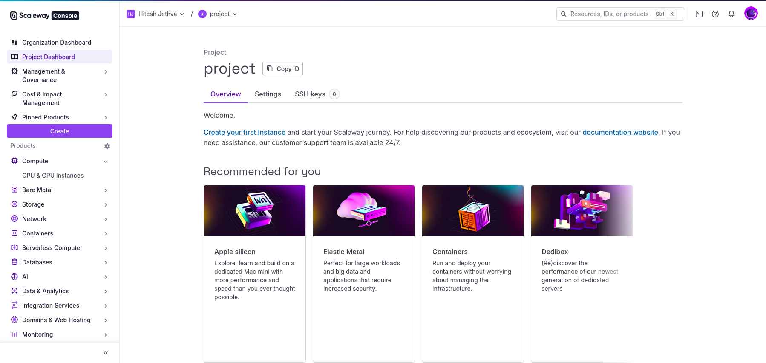This screenshot has height=363, width=766.
Task: Click the Apple silicon thumbnail image
Action: (x=255, y=211)
